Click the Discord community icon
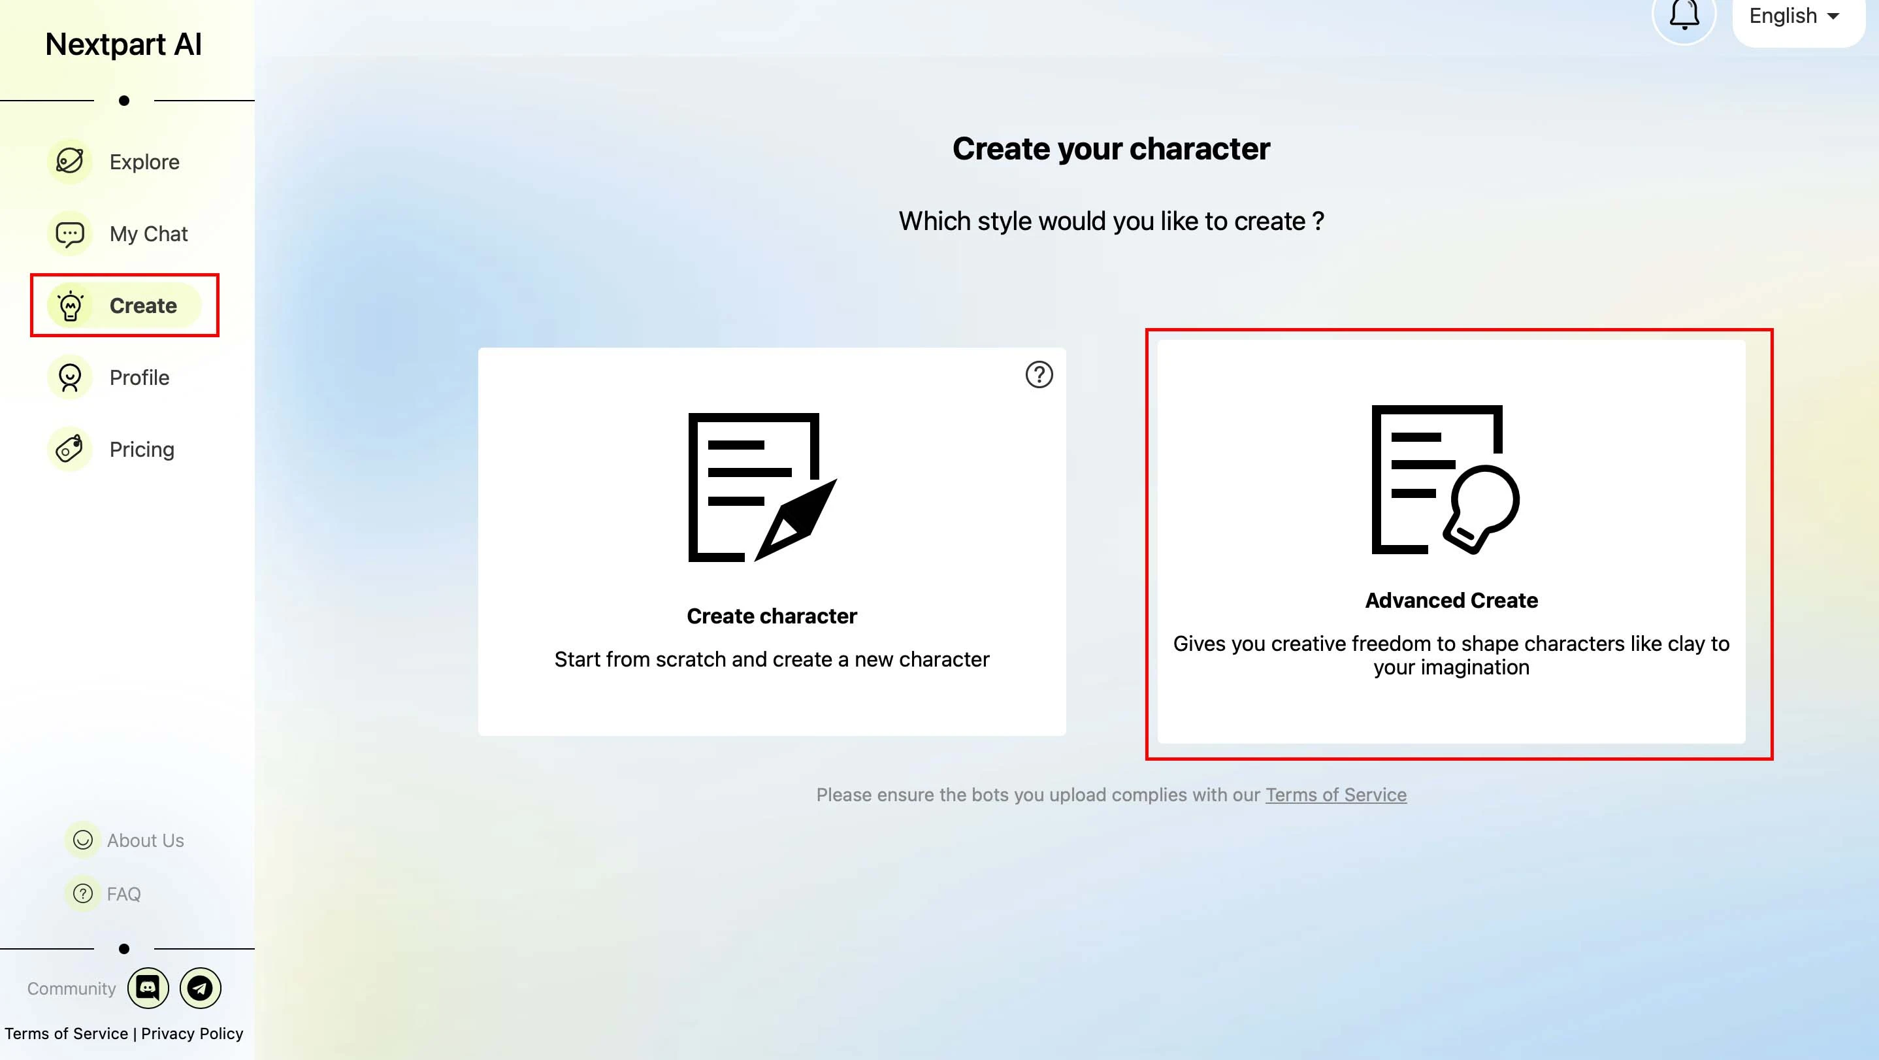 (147, 987)
